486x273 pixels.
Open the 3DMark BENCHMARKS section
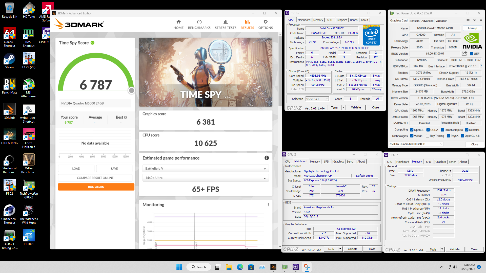(x=199, y=25)
